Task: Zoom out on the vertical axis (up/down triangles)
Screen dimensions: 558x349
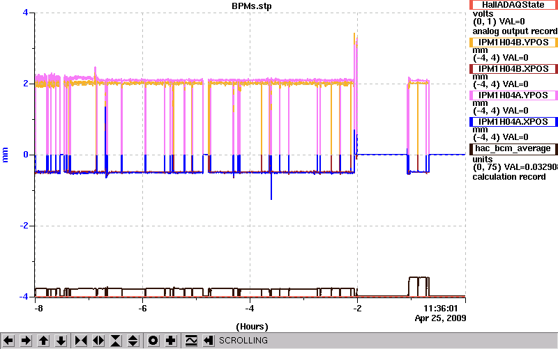Action: coord(133,341)
